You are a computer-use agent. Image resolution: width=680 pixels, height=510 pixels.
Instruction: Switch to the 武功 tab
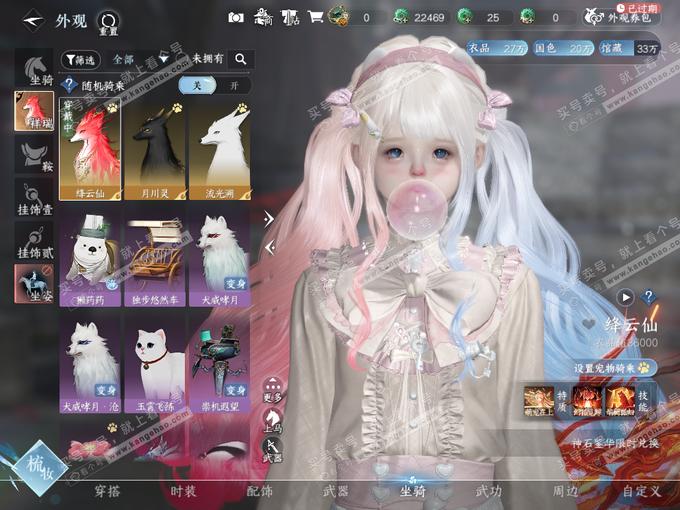pyautogui.click(x=489, y=492)
